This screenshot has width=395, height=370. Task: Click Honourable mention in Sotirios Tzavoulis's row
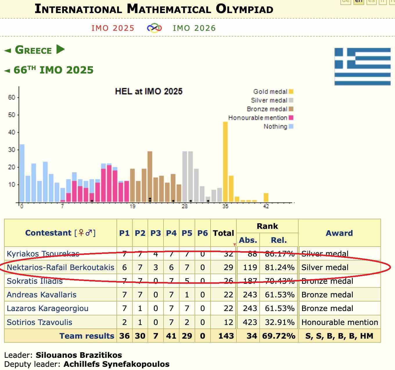[x=340, y=322]
